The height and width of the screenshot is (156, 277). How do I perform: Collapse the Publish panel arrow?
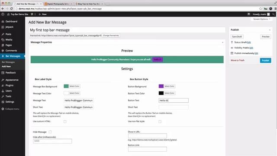click(270, 30)
